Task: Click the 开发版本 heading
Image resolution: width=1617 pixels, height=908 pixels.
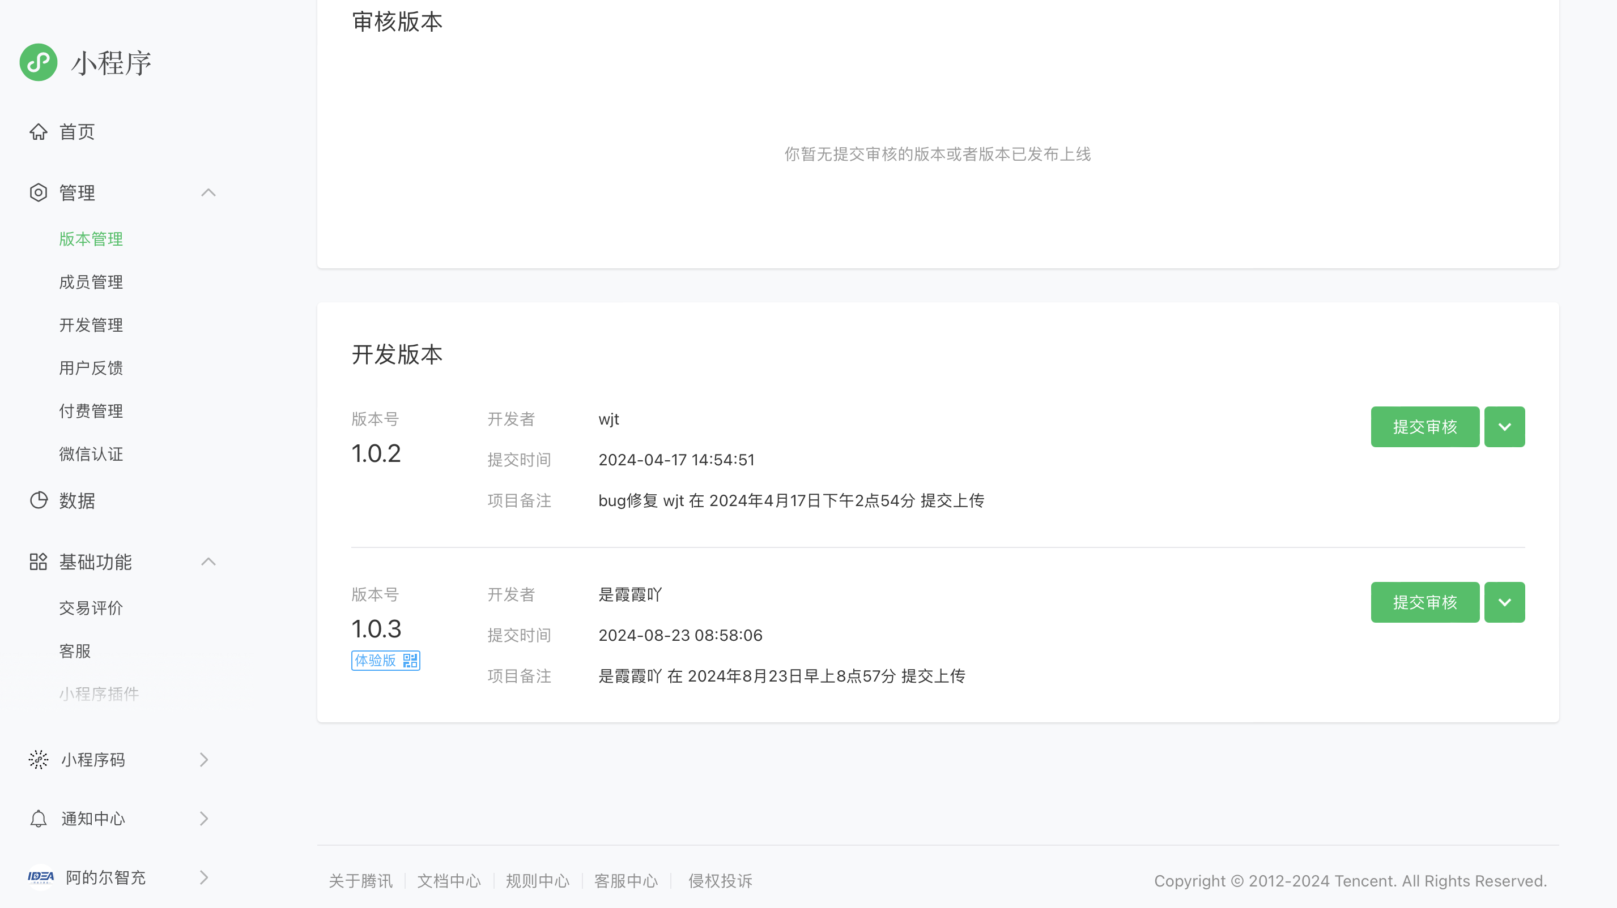Action: pyautogui.click(x=397, y=354)
